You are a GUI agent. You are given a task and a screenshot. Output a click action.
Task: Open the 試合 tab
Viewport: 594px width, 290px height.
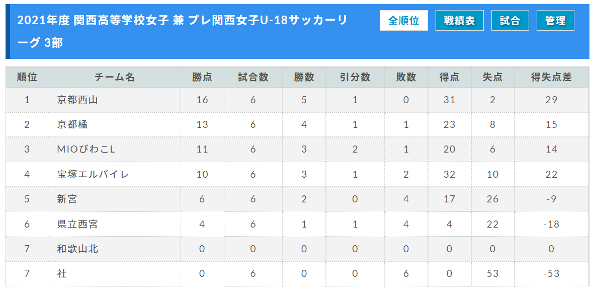(x=510, y=21)
